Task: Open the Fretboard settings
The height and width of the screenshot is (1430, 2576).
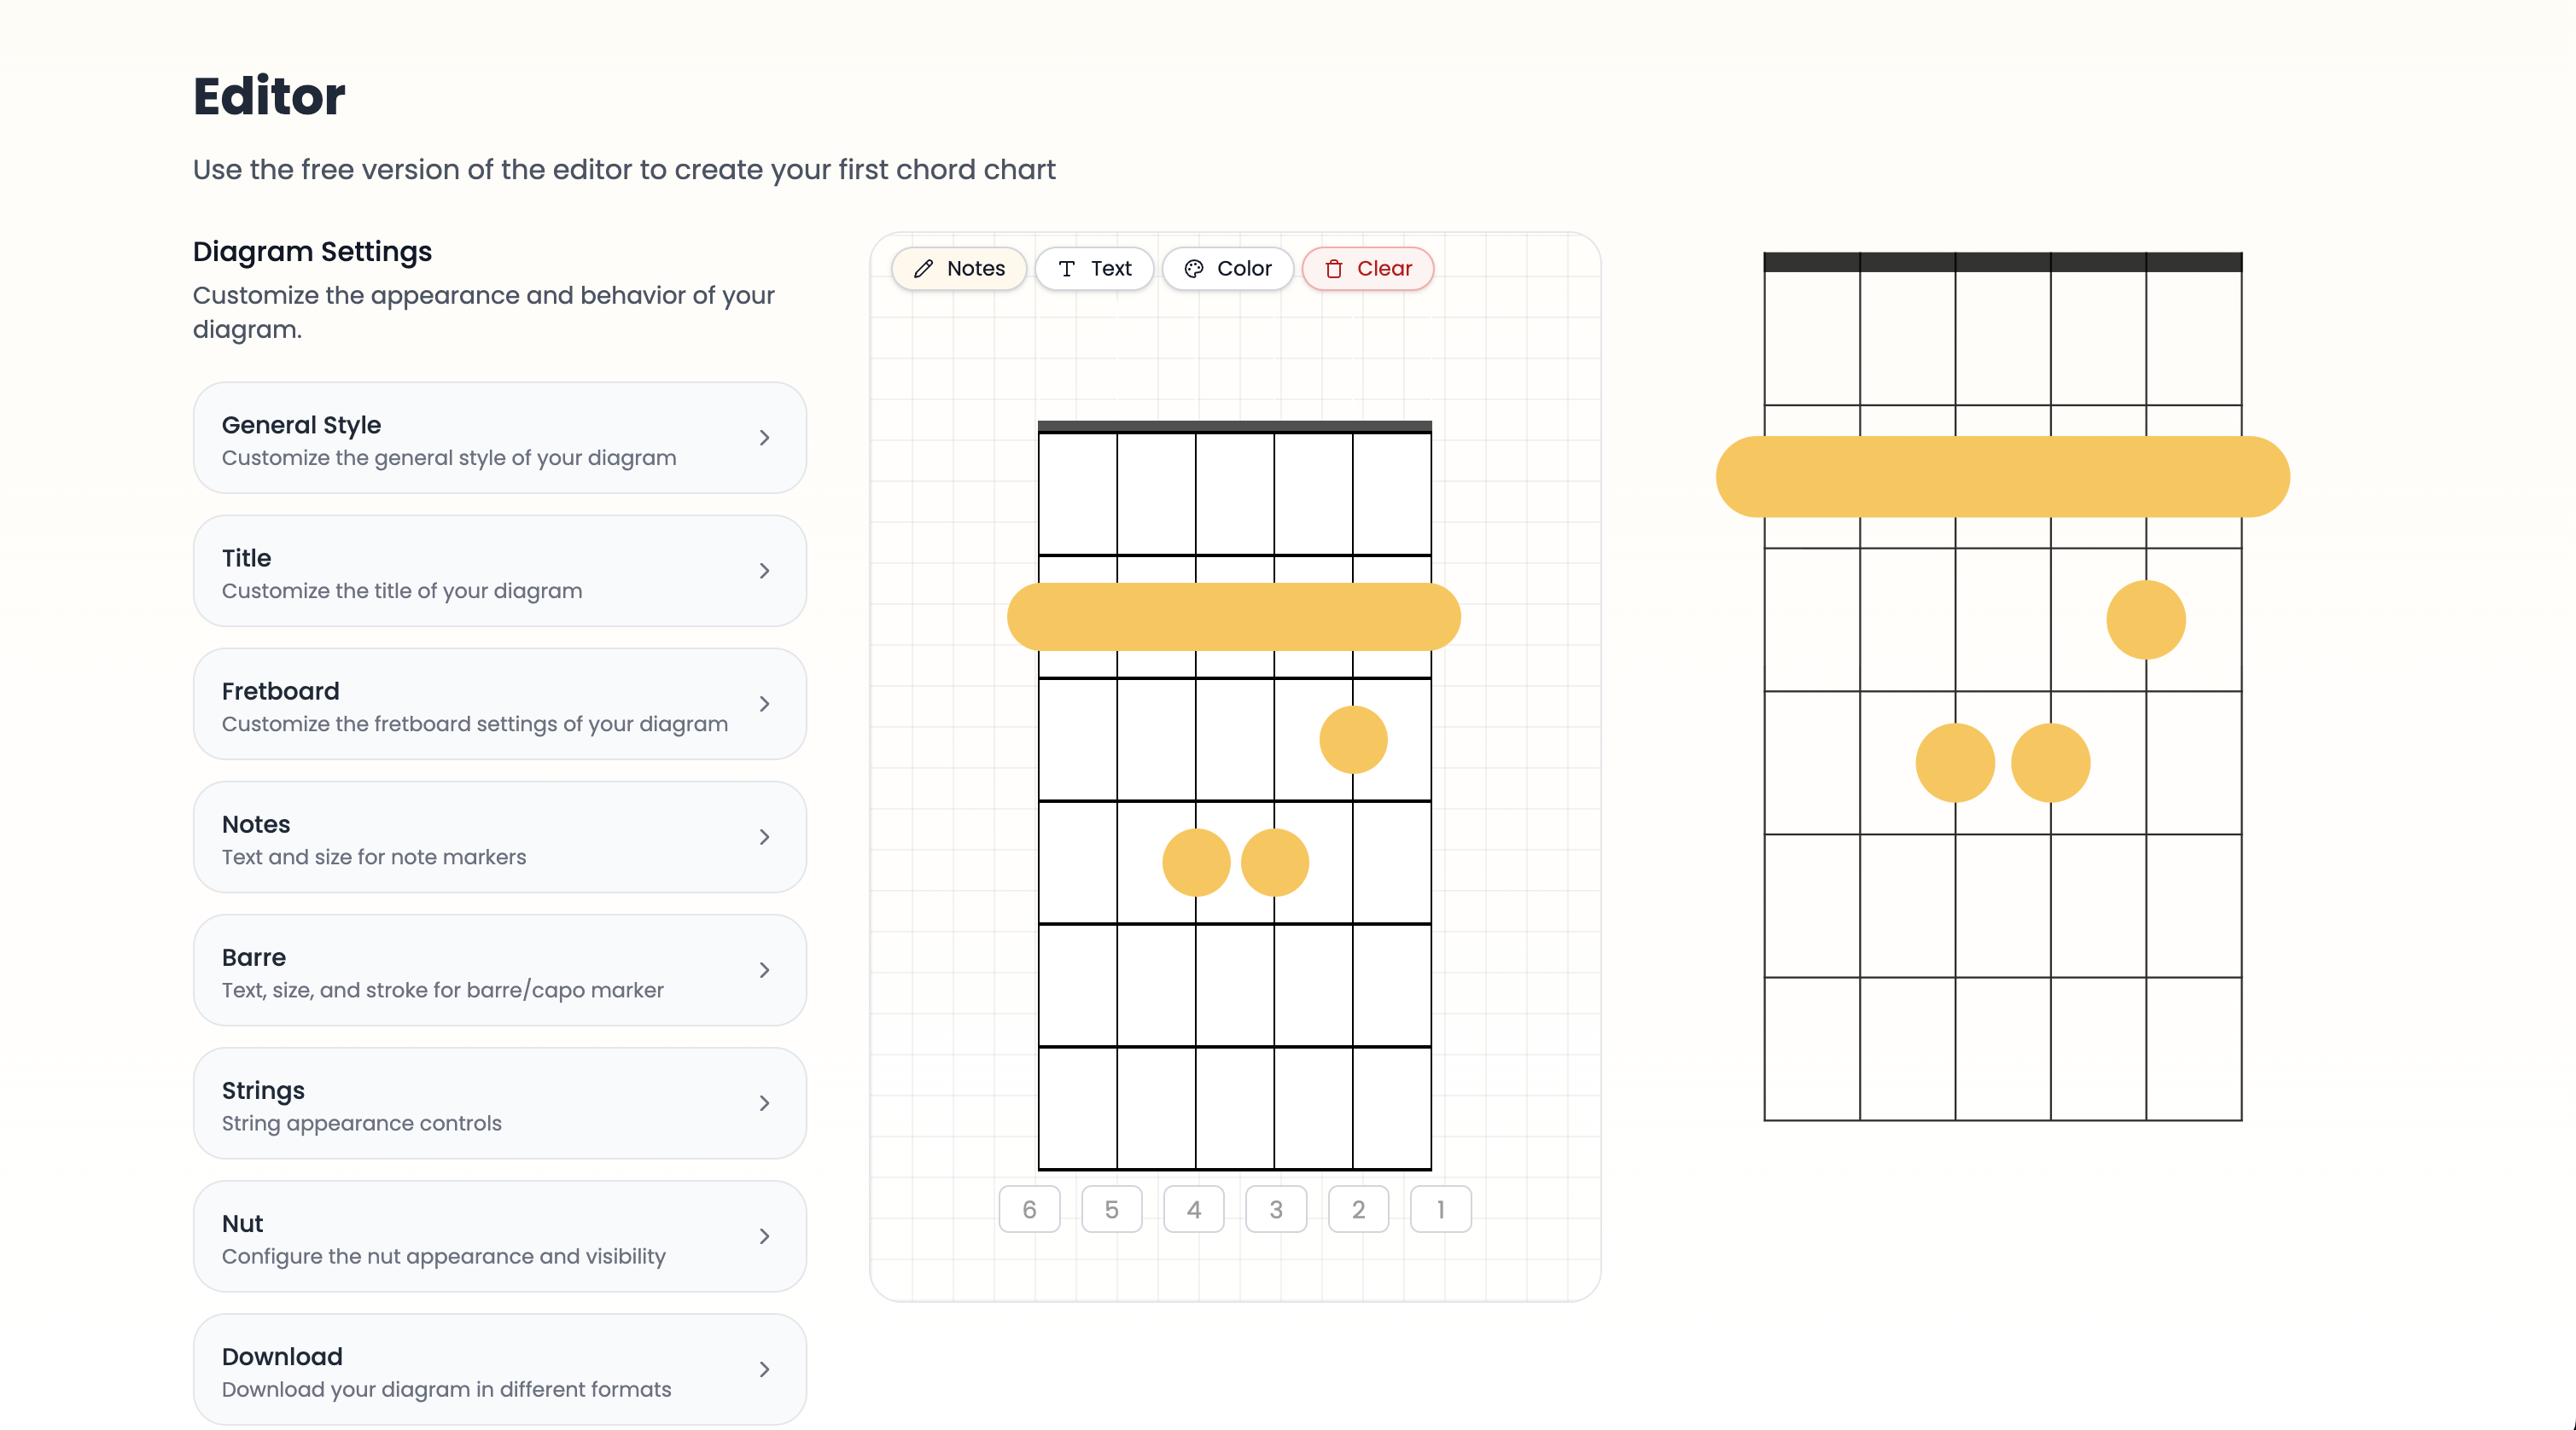Action: pos(499,704)
